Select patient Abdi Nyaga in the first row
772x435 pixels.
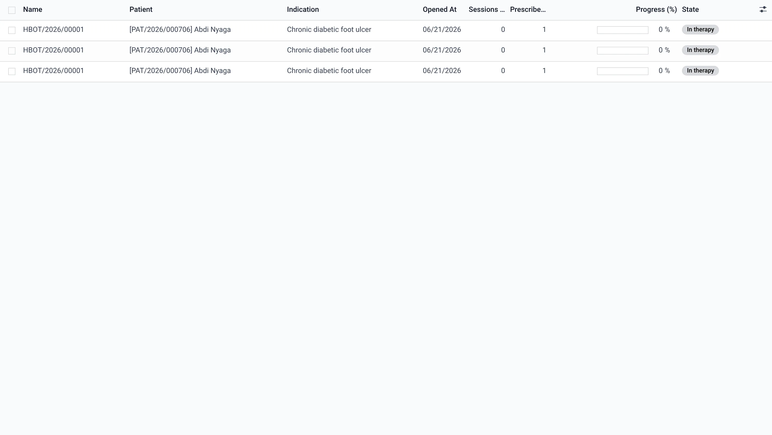[x=180, y=30]
